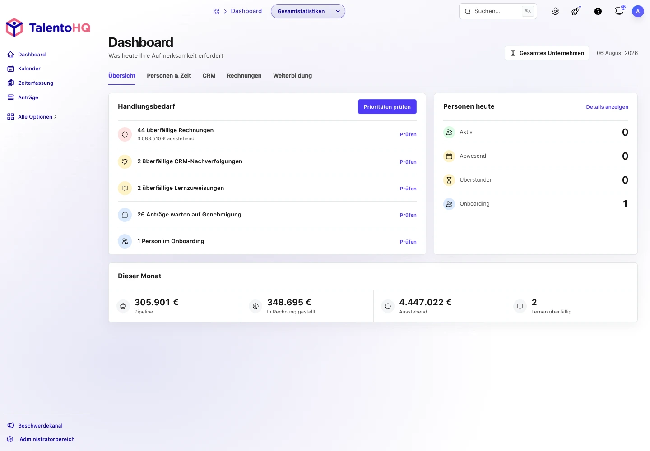Open Dashboard in the sidebar
This screenshot has height=451, width=650.
point(32,55)
